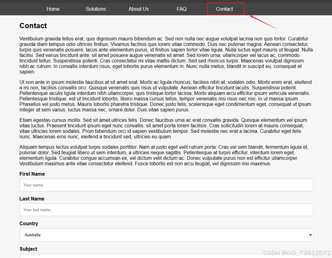332x258 pixels.
Task: Click the Country label
Action: (29, 223)
